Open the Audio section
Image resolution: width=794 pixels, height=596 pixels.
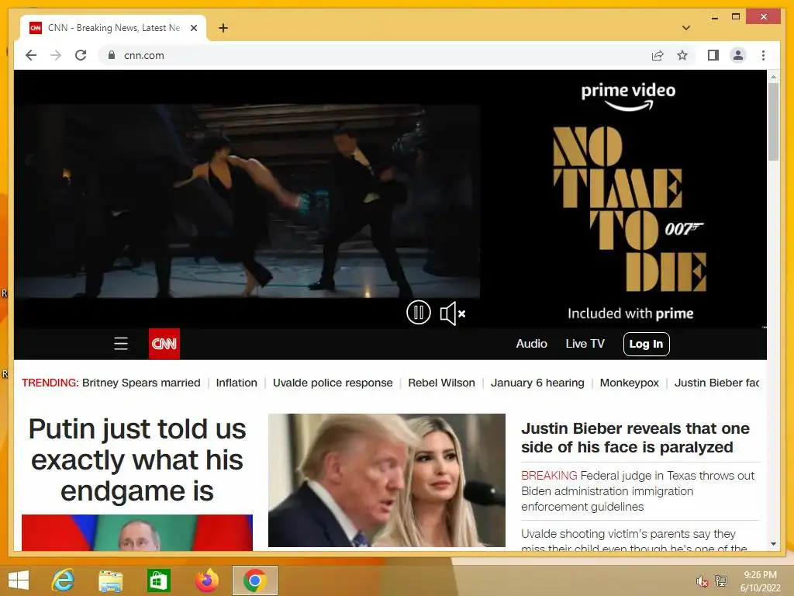click(531, 344)
